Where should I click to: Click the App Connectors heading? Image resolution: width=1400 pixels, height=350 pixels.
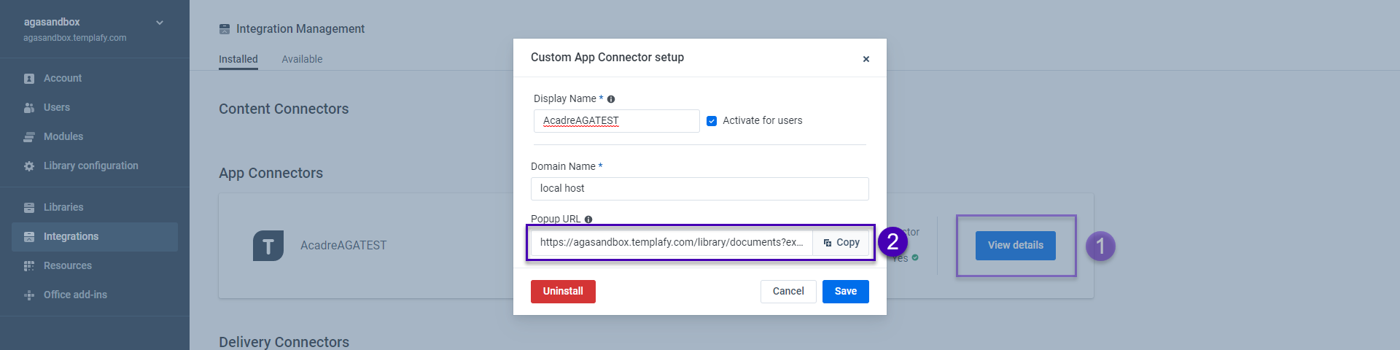point(271,174)
